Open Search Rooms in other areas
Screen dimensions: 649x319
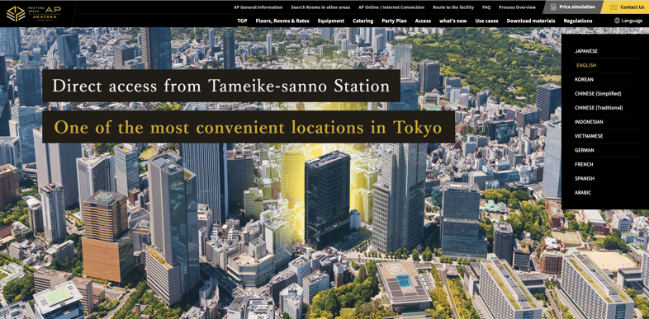coord(320,7)
